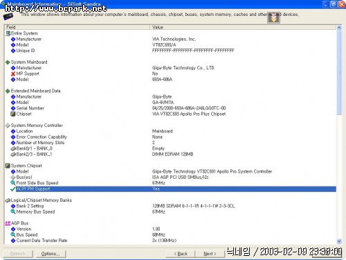Select the Extended Mainboard Data heading text
The width and height of the screenshot is (346, 260).
click(36, 91)
